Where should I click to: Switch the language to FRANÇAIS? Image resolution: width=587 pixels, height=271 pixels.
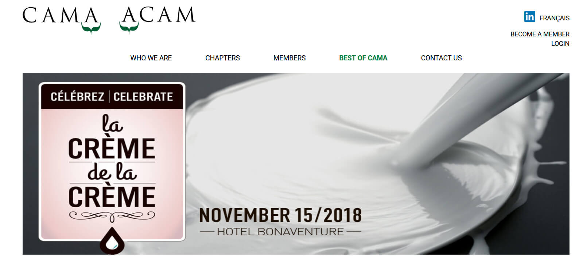554,18
